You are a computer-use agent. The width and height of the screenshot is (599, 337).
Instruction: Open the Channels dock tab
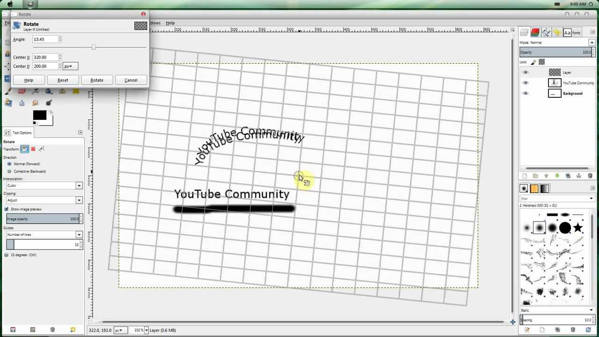click(x=535, y=32)
